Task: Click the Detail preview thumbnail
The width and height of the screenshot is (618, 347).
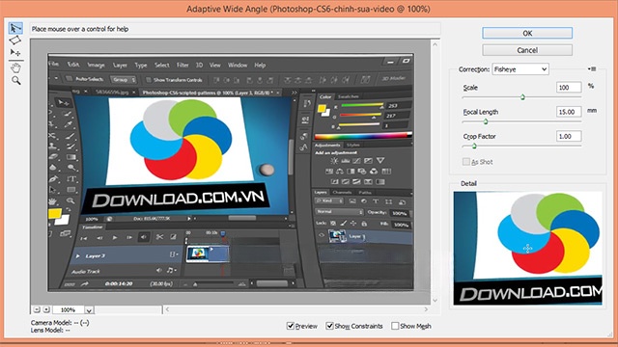Action: point(528,249)
